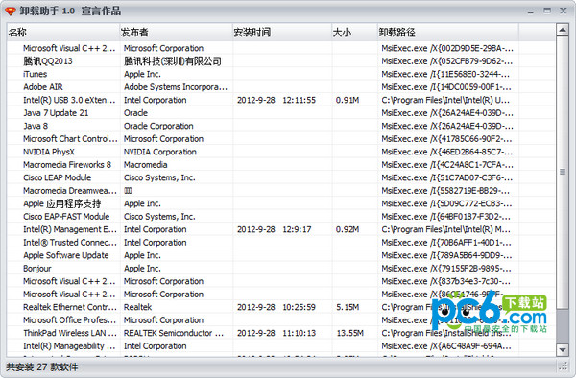Click the 卸载路径 column header
This screenshot has width=576, height=378.
(x=447, y=33)
